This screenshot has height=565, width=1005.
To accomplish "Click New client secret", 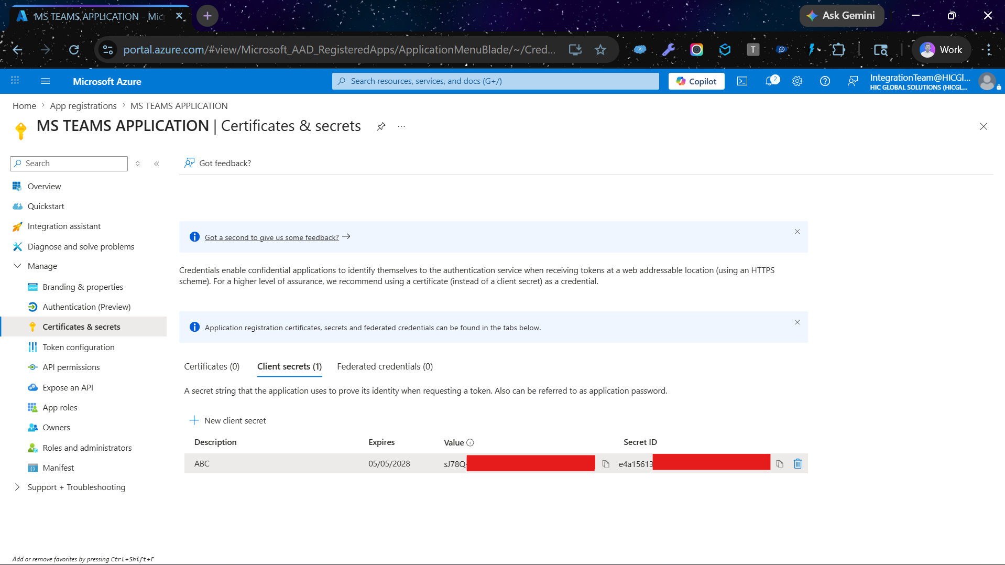I will pos(227,420).
